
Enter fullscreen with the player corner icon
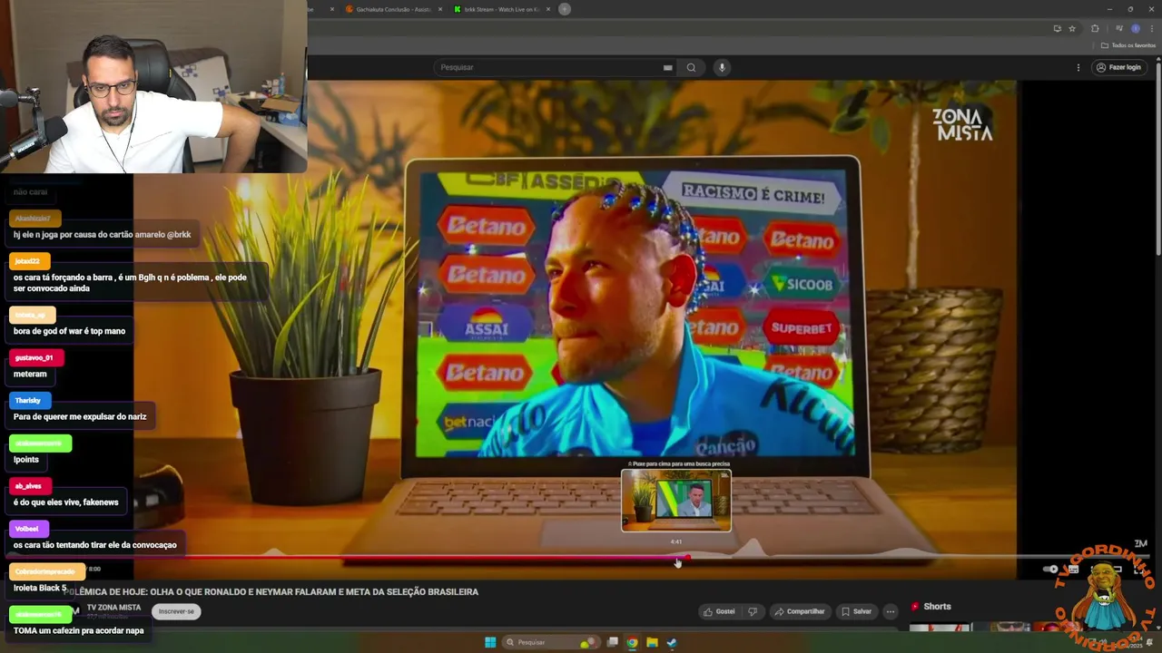pyautogui.click(x=1140, y=570)
